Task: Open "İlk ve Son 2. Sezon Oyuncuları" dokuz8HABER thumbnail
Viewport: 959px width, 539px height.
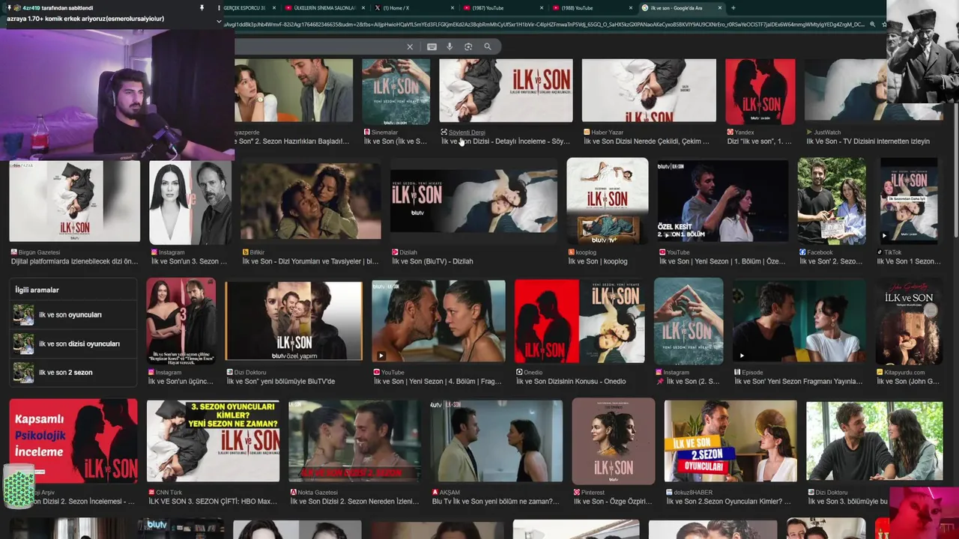Action: [730, 441]
